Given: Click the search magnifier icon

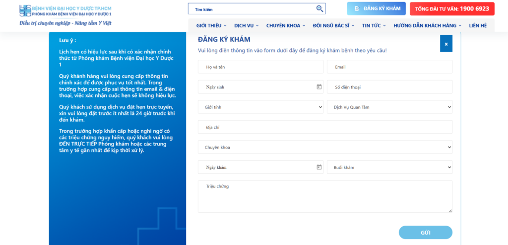Looking at the screenshot, I should click(319, 8).
